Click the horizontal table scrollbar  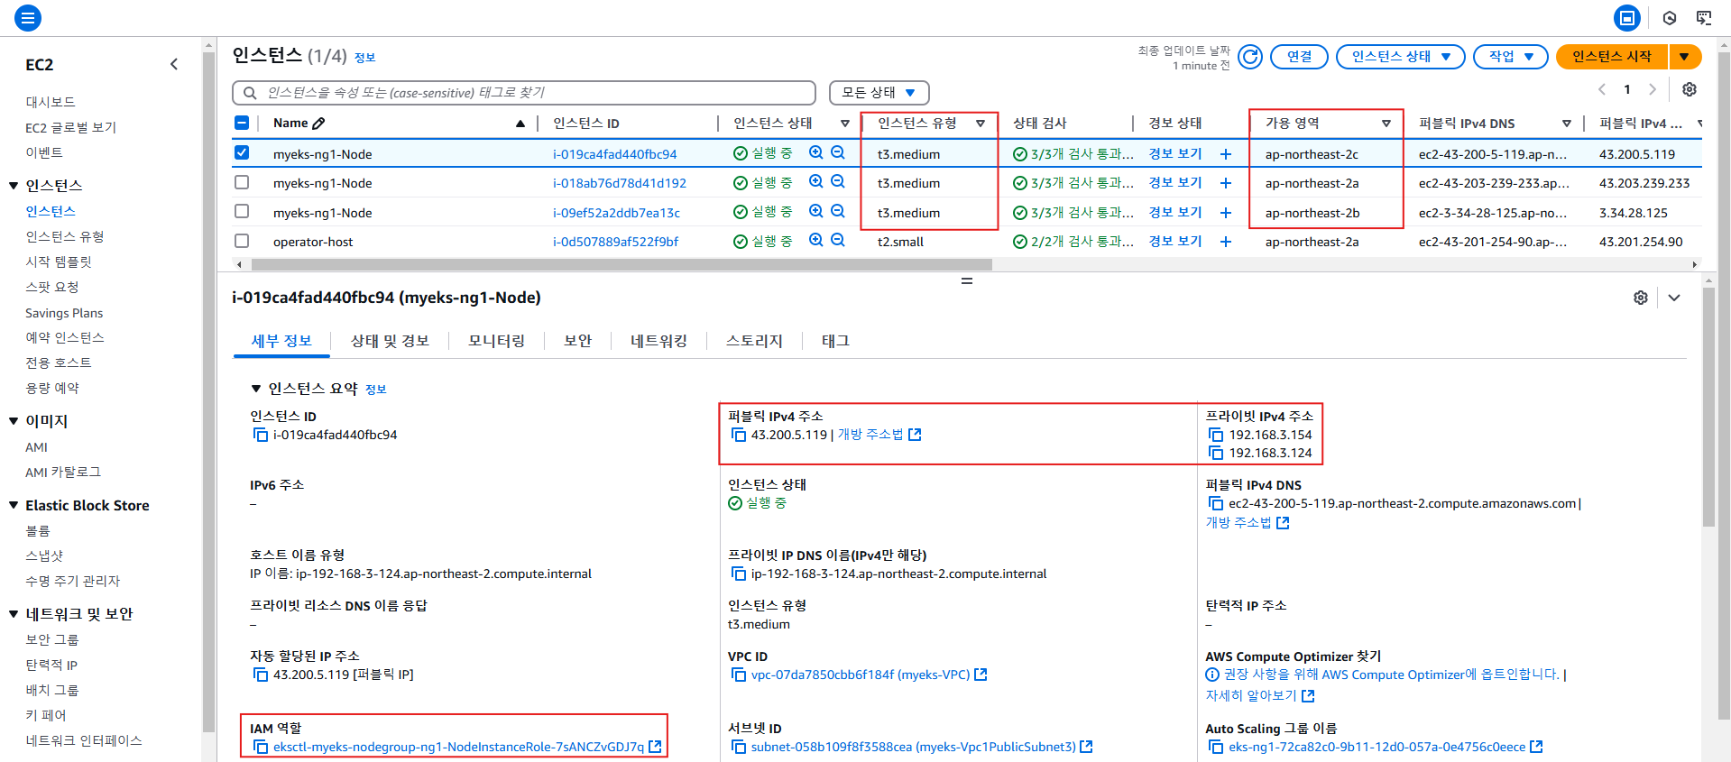[x=622, y=265]
